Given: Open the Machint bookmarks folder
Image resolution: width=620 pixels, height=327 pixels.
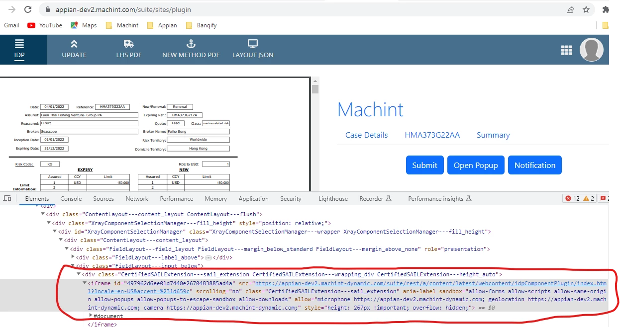Looking at the screenshot, I should [122, 25].
